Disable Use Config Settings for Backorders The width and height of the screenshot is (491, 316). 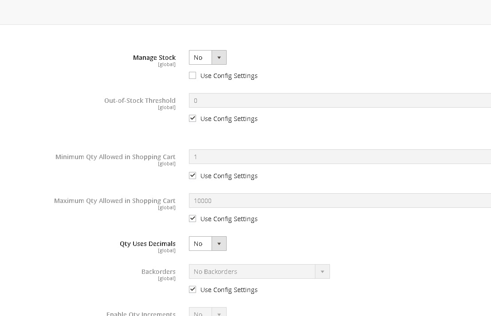pyautogui.click(x=192, y=289)
